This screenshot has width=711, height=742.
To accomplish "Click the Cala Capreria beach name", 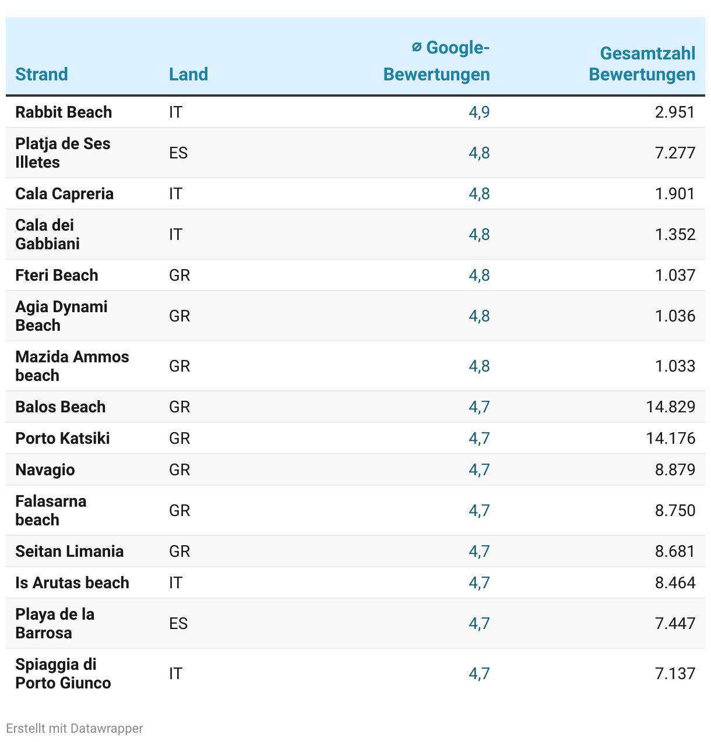I will 64,194.
